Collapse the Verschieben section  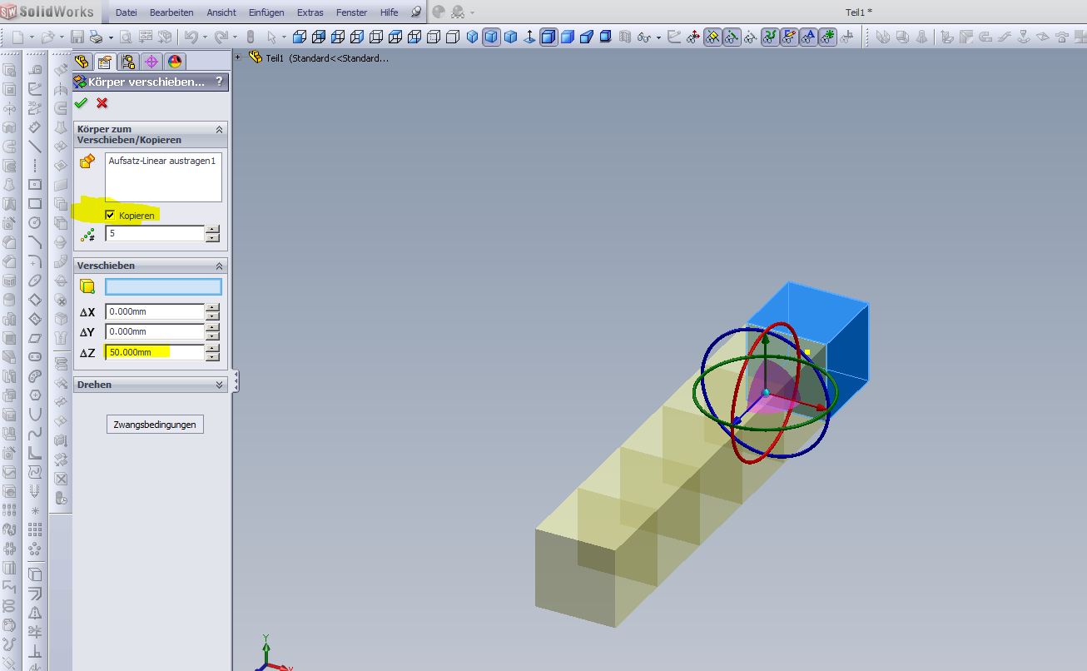click(x=220, y=266)
